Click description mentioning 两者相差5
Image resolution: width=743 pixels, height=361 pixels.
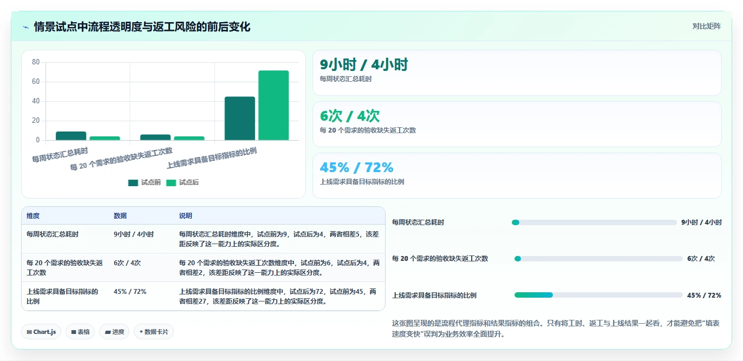279,239
